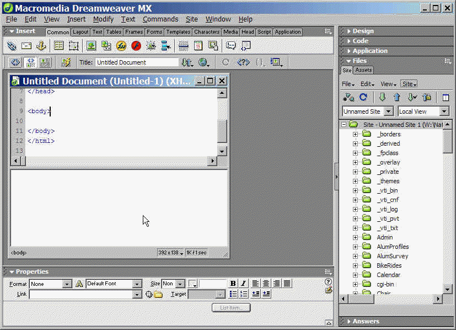Switch to the Characters insert tab
456x330 pixels.
coord(207,32)
